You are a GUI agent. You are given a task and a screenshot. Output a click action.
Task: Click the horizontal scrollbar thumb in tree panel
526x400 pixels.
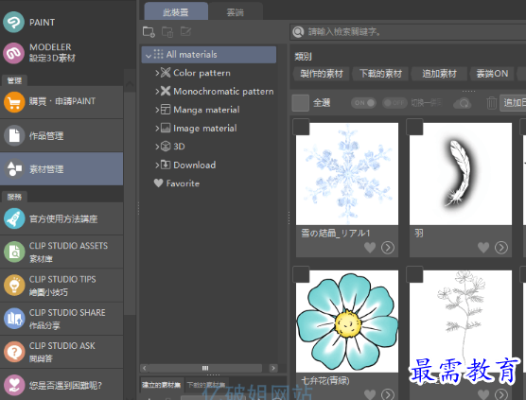coord(205,368)
